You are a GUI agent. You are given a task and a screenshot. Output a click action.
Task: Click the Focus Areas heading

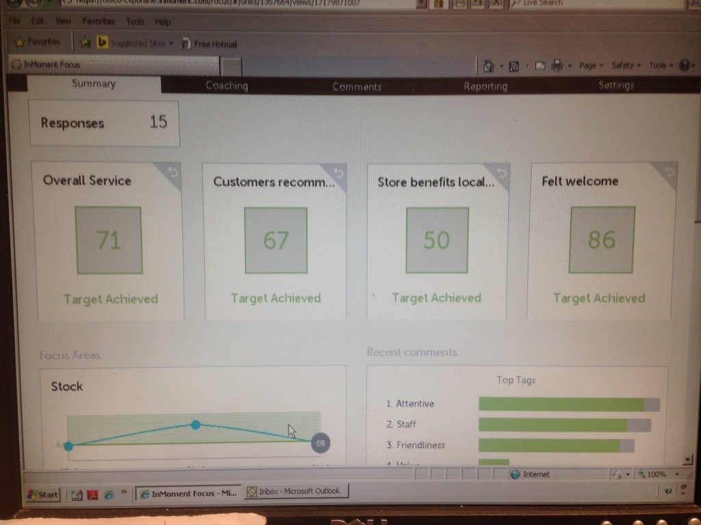70,355
